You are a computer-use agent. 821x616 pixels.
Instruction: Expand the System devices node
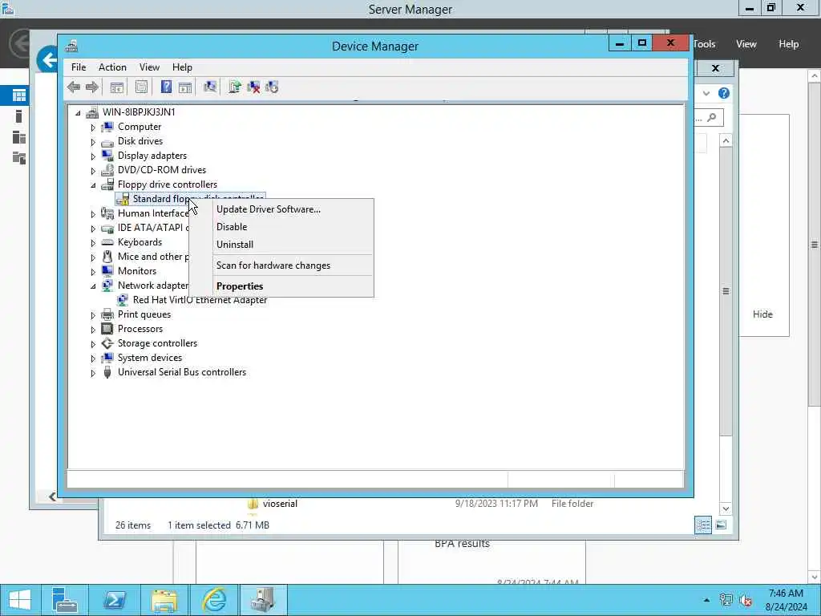coord(93,359)
